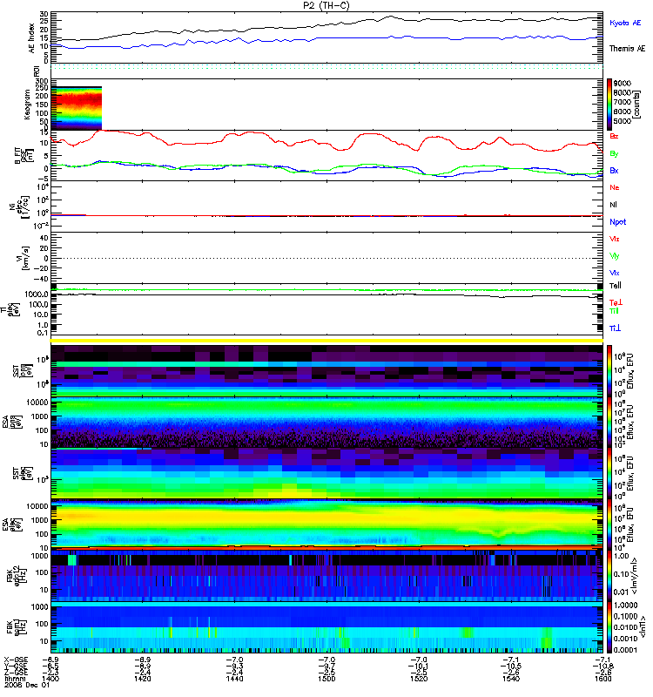Screen dimensions: 653x697
Task: Click the 5000 tick on the Keogram color bar
Action: click(x=623, y=121)
